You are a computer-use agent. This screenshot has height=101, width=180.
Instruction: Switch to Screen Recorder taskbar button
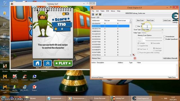(98, 98)
